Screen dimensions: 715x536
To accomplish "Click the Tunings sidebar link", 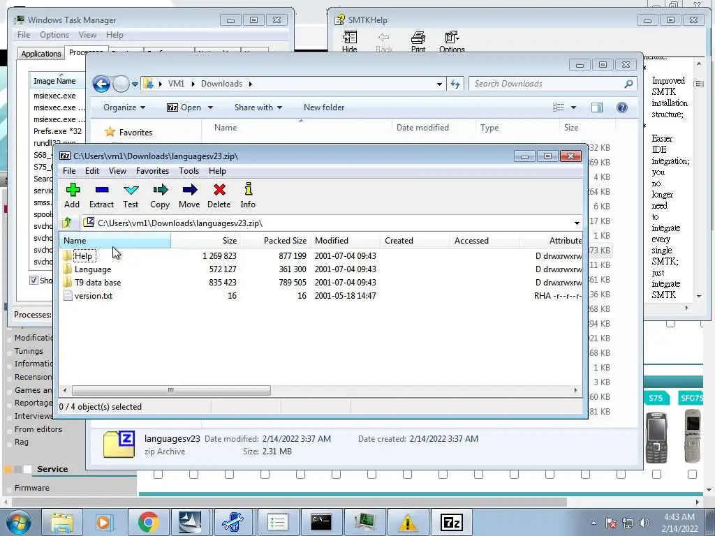I will 29,351.
